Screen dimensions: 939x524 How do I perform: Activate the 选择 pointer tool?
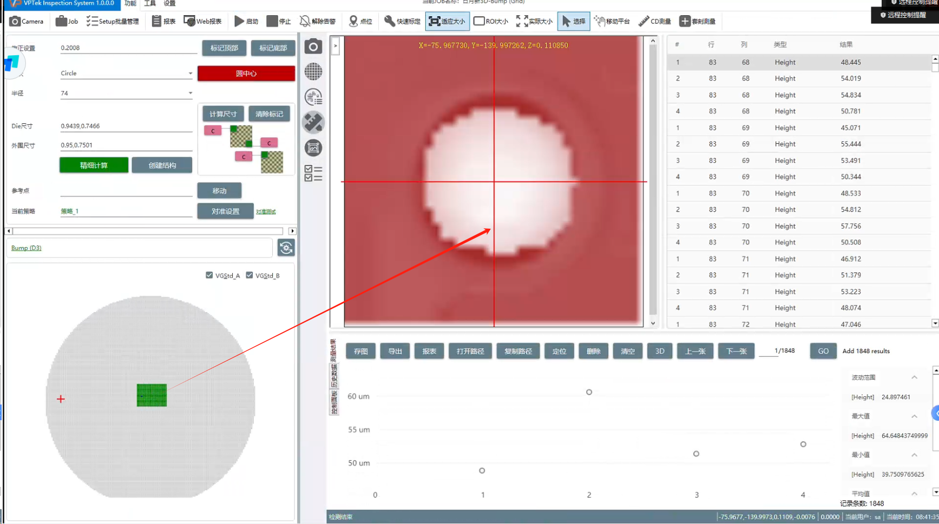click(x=573, y=21)
